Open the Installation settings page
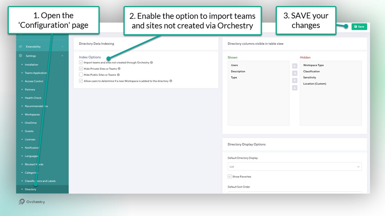385x216 pixels. [32, 64]
